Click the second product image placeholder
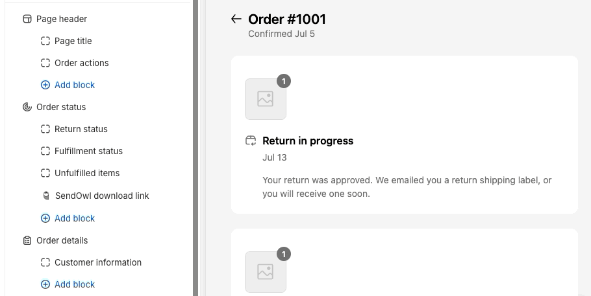The height and width of the screenshot is (296, 591). [265, 271]
